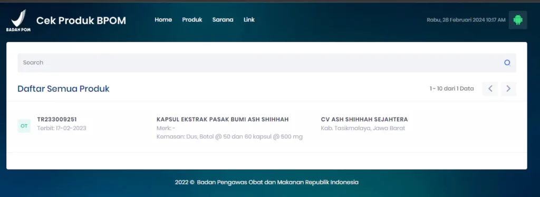Click the 1 - 10 dari 1 Data counter
The height and width of the screenshot is (197, 540).
click(x=451, y=88)
